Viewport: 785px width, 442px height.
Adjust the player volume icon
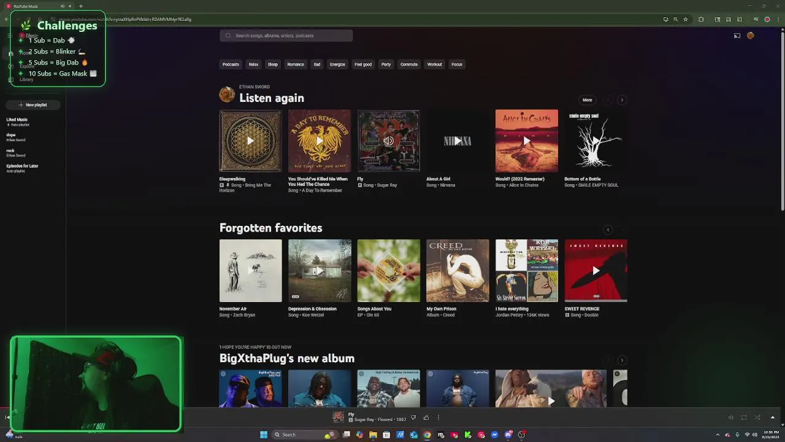pyautogui.click(x=730, y=417)
